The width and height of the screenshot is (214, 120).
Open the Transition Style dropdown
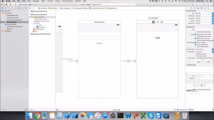[x=204, y=49]
